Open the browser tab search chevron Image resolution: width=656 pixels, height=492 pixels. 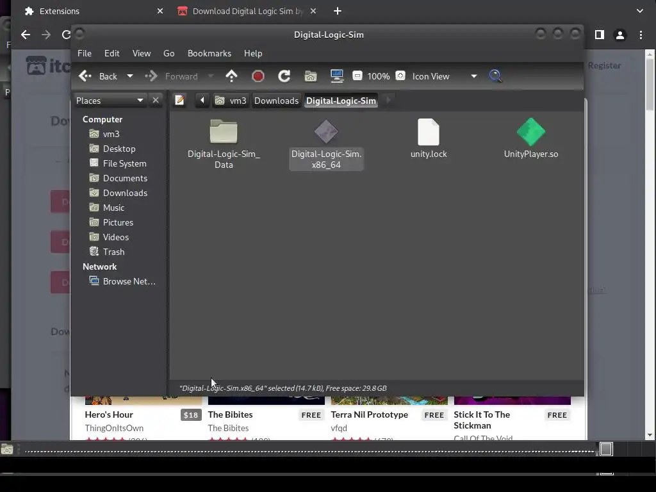tap(640, 12)
